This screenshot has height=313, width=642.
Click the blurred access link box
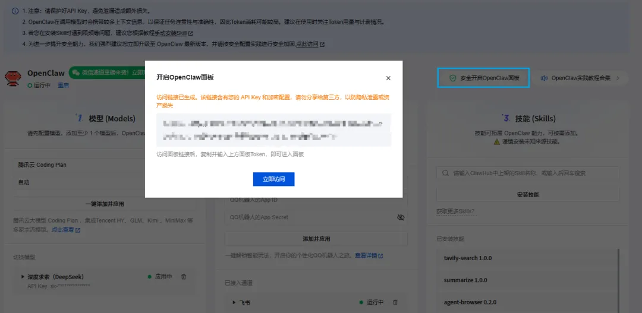[274, 129]
